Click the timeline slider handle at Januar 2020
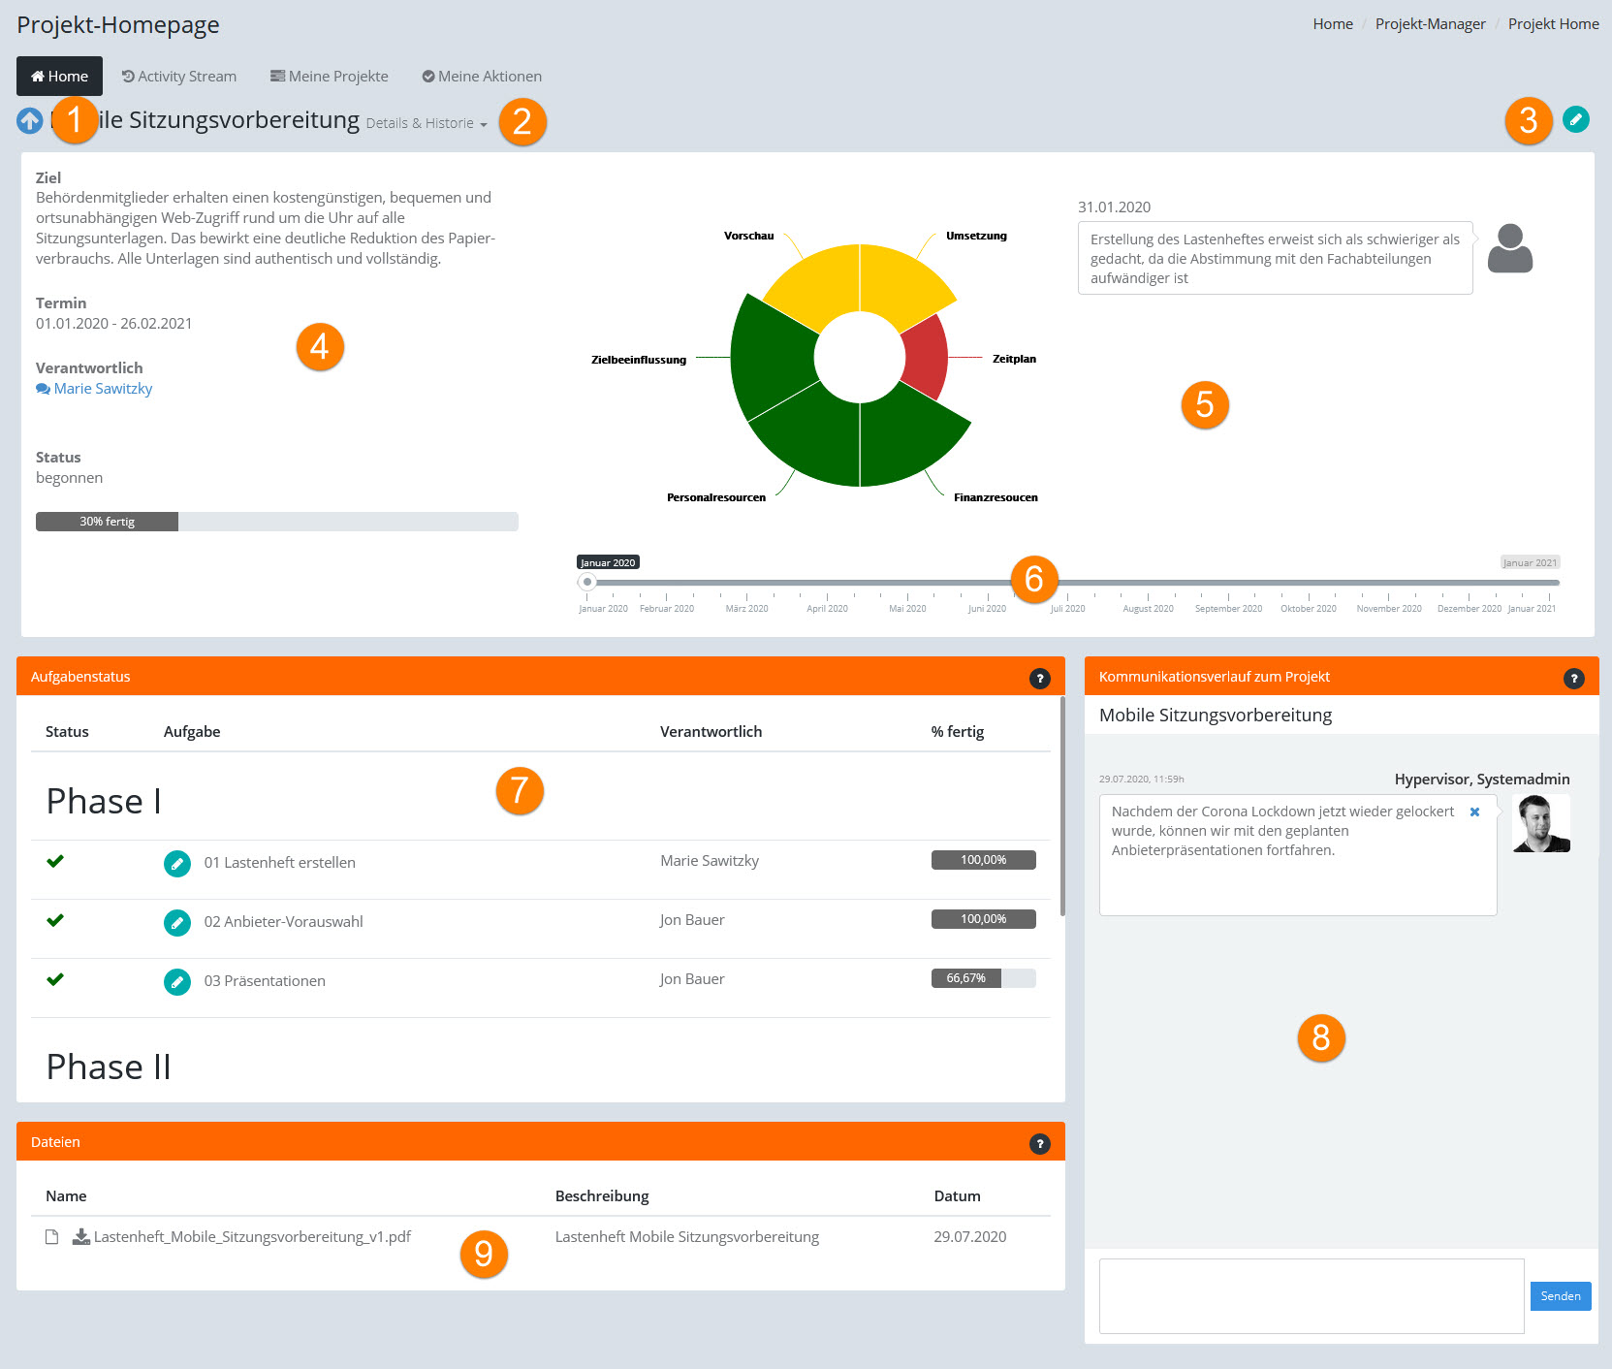This screenshot has width=1612, height=1369. click(x=586, y=582)
